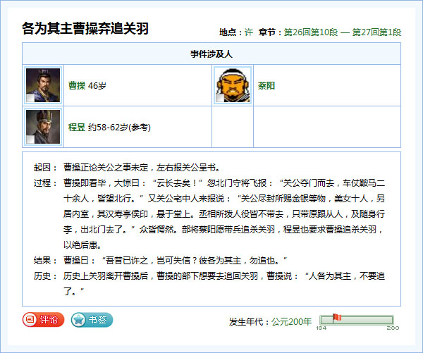Click the blue 书签 bookmark button

tap(92, 320)
